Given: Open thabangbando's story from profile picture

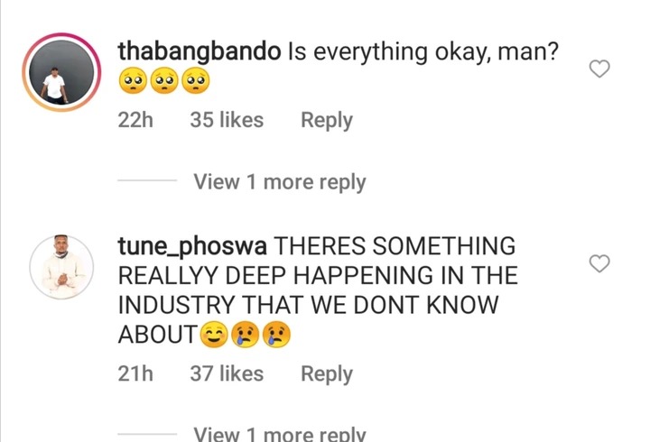Looking at the screenshot, I should tap(61, 72).
